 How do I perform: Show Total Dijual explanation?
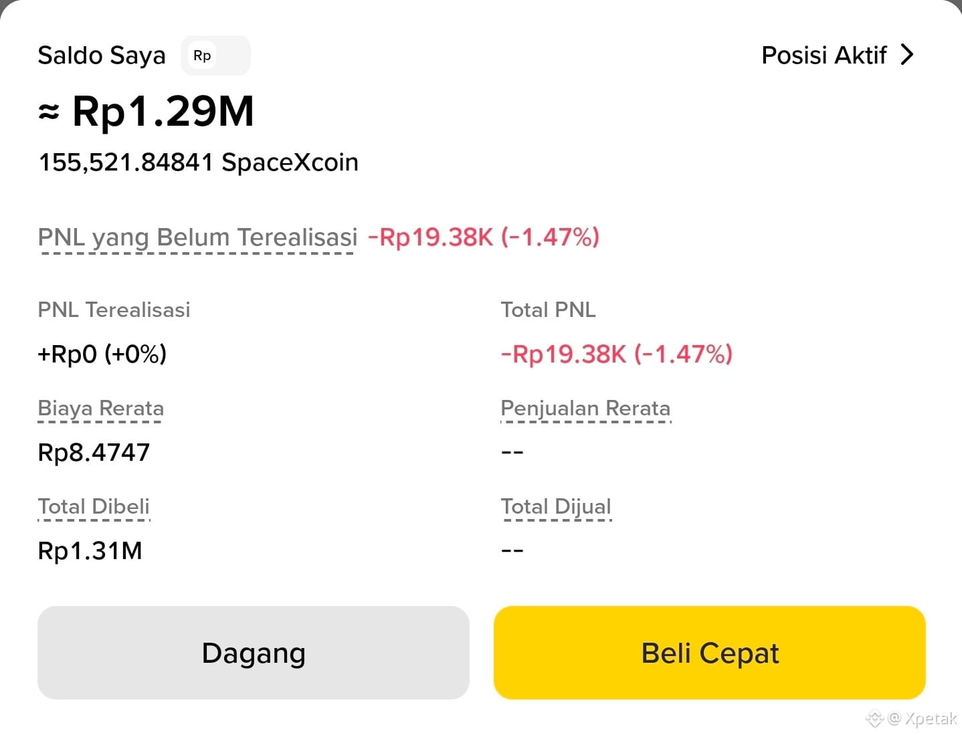[x=556, y=507]
